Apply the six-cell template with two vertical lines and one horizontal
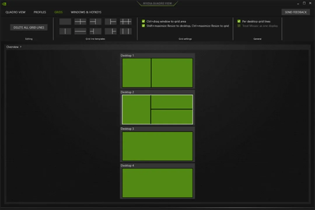The height and width of the screenshot is (210, 315). [126, 22]
